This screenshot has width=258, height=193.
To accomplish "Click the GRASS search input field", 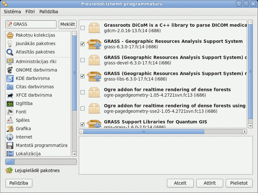I will pyautogui.click(x=31, y=24).
